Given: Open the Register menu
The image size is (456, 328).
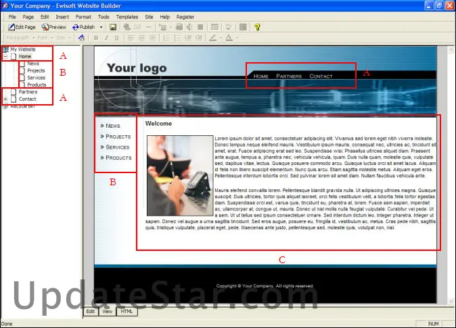Looking at the screenshot, I should coord(185,17).
